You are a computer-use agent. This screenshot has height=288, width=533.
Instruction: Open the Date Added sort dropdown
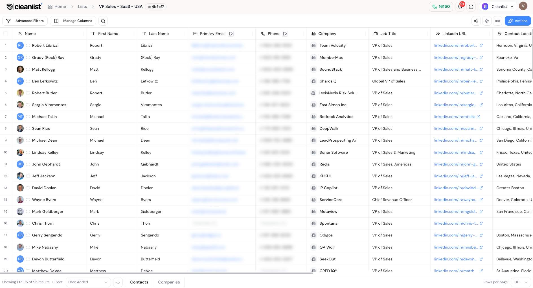pos(88,282)
